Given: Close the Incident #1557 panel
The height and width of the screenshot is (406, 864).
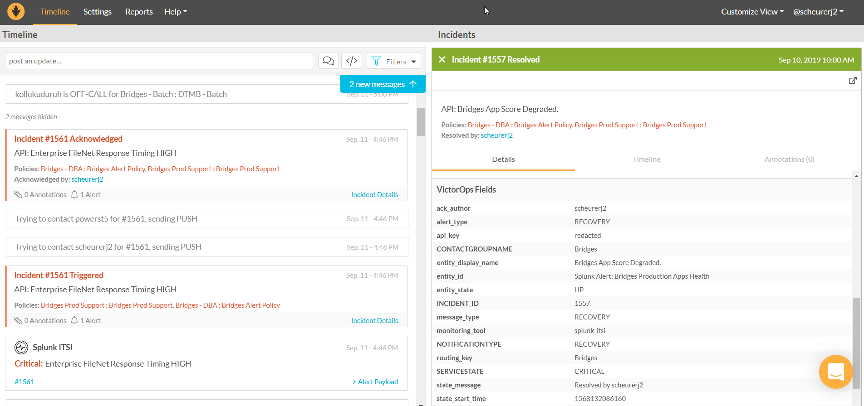Looking at the screenshot, I should coord(442,59).
